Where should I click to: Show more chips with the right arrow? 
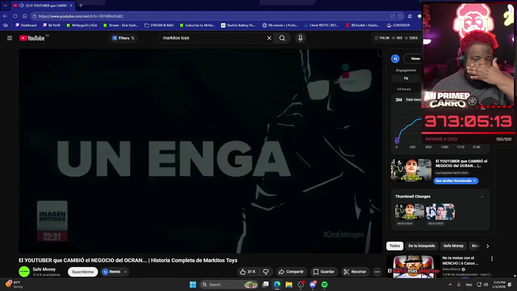488,246
